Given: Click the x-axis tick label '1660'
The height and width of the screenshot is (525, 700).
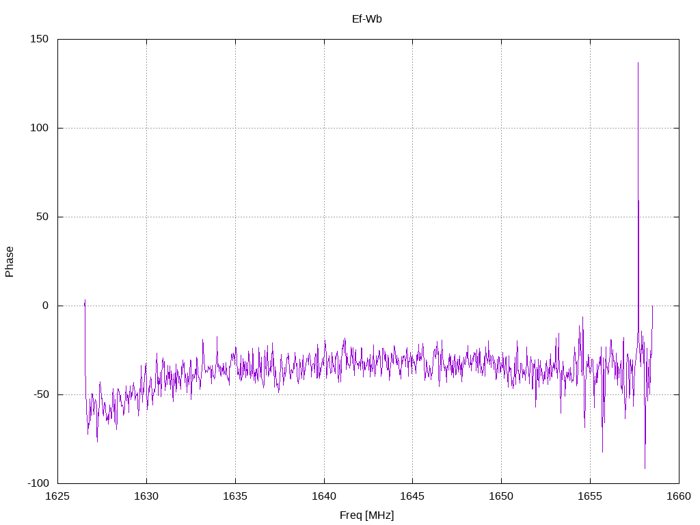Looking at the screenshot, I should tap(679, 496).
